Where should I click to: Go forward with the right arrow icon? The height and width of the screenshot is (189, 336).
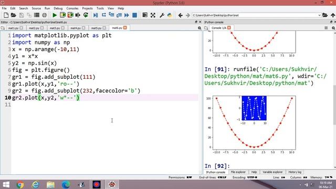pos(188,15)
